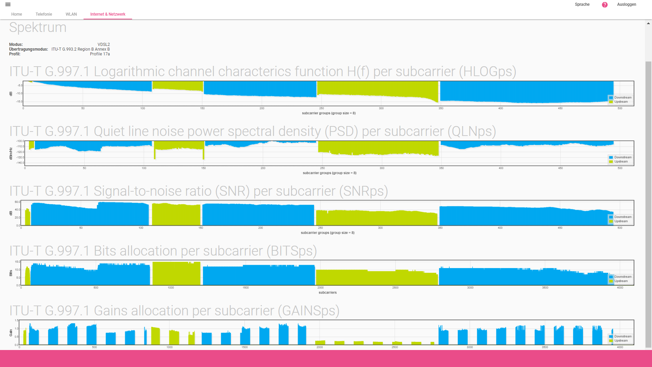Open the Sprache language dropdown
Viewport: 652px width, 367px height.
(x=582, y=4)
